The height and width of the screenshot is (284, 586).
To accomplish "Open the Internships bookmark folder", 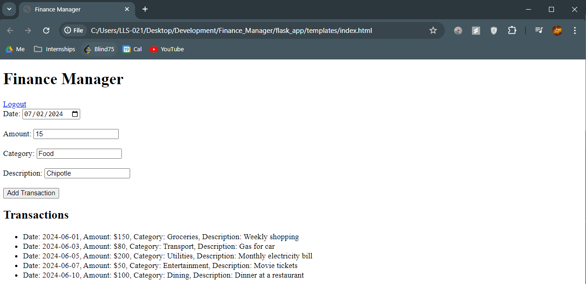I will (x=55, y=49).
